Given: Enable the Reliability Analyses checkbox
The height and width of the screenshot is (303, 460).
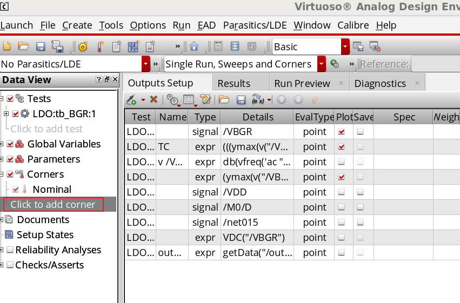Looking at the screenshot, I should pyautogui.click(x=10, y=250).
